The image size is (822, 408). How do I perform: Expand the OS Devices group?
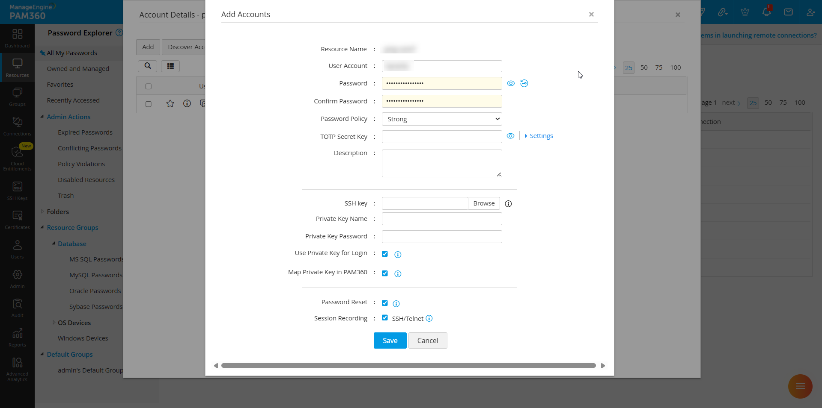53,323
